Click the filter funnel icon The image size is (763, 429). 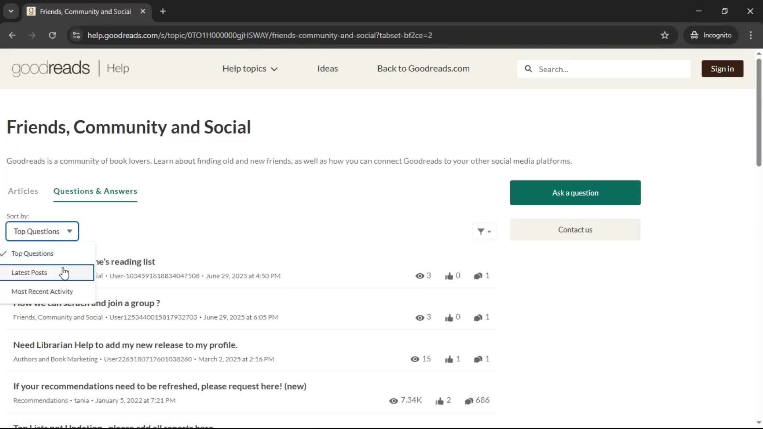tap(484, 232)
